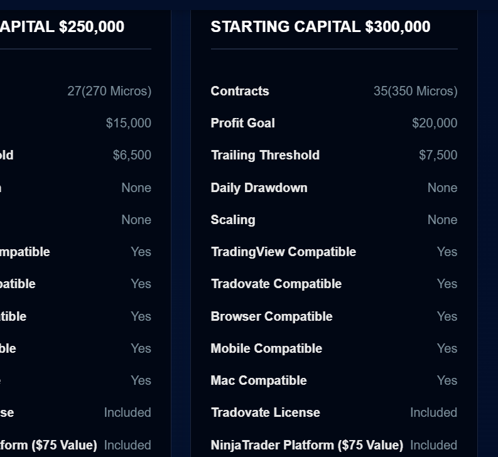Screen dimensions: 498x457
Task: Click the Tradovate Compatible label
Action: coord(276,284)
